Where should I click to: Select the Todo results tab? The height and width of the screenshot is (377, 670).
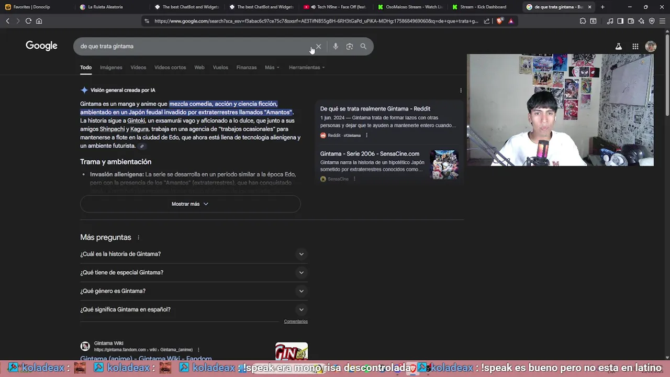click(x=86, y=67)
